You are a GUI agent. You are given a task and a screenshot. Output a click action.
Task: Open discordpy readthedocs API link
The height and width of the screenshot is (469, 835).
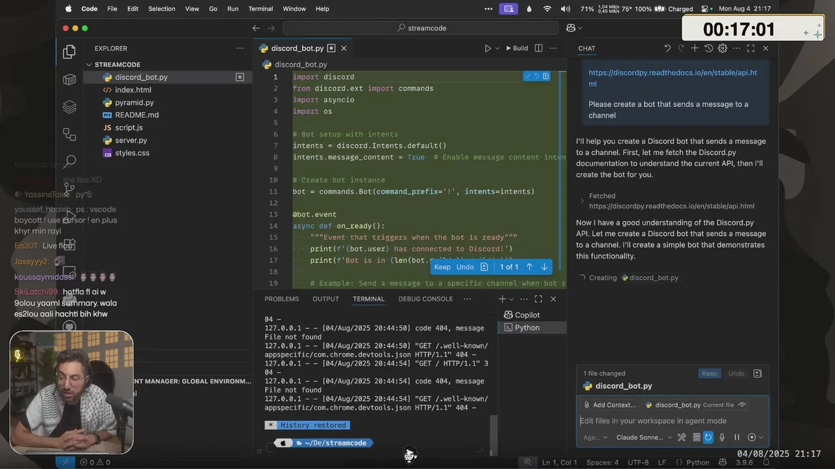673,78
